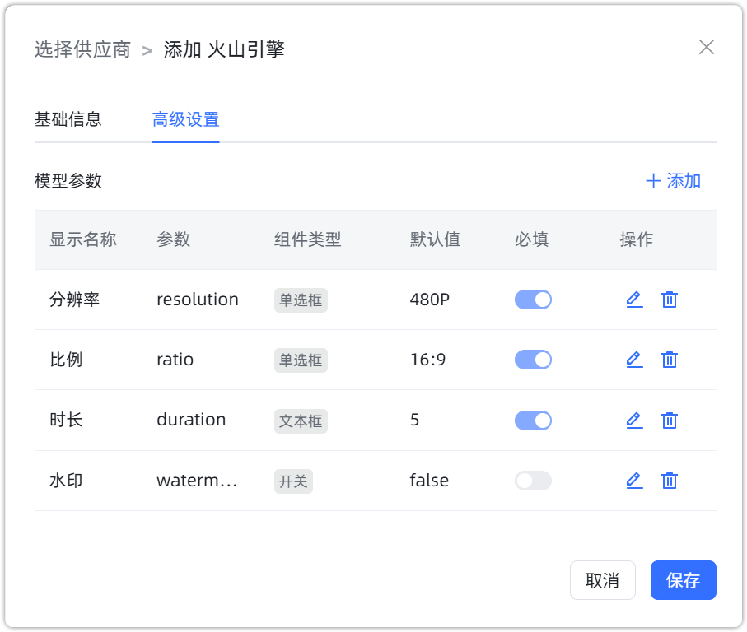
Task: Click the 单选框 component type chip for 分辨率
Action: point(301,300)
